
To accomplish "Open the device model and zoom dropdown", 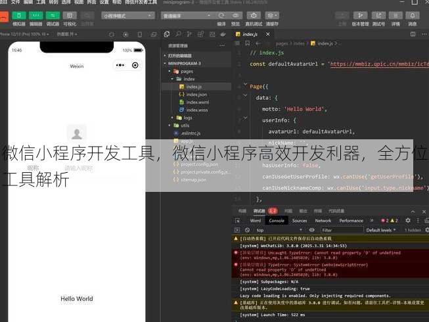I will pos(24,34).
